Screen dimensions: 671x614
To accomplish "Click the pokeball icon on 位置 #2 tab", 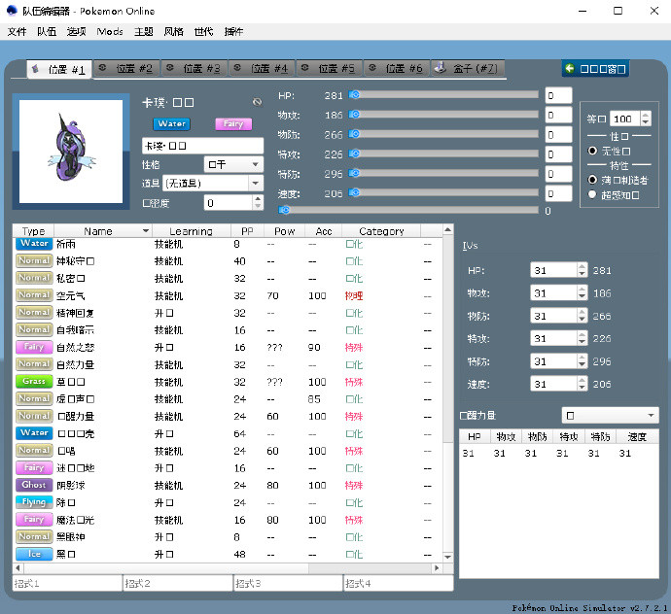I will point(102,68).
